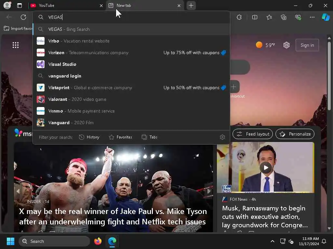333x249 pixels.
Task: Refresh the current page
Action: (23, 17)
